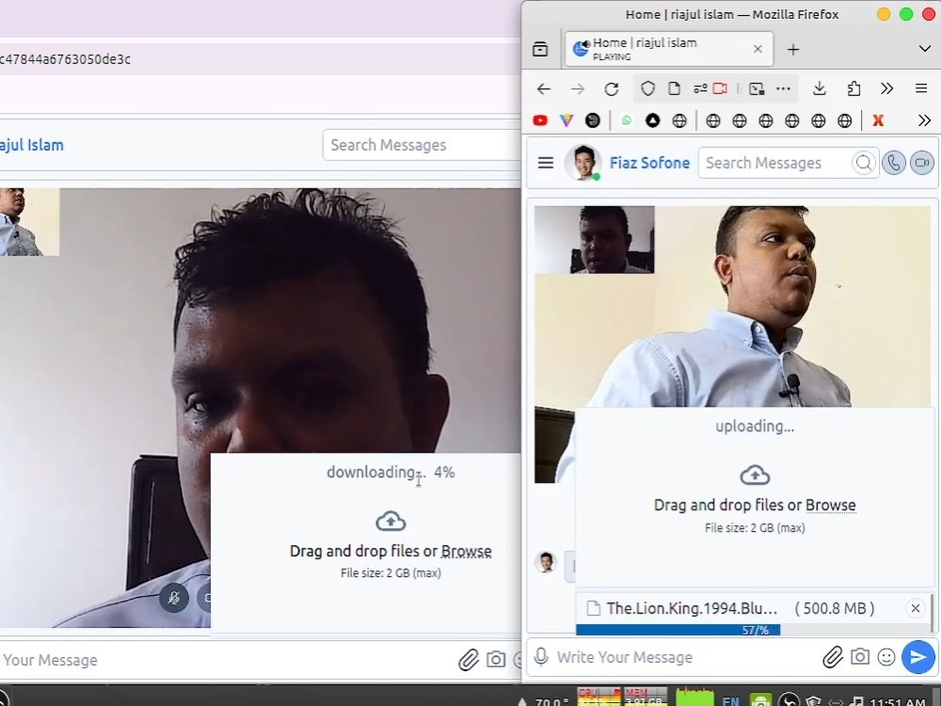941x706 pixels.
Task: Attach a file with paperclip in left window
Action: click(469, 660)
